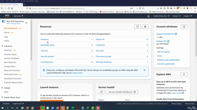Screen dimensions: 197x110
Task: Open browser menu hamburger icon
Action: tap(195, 8)
